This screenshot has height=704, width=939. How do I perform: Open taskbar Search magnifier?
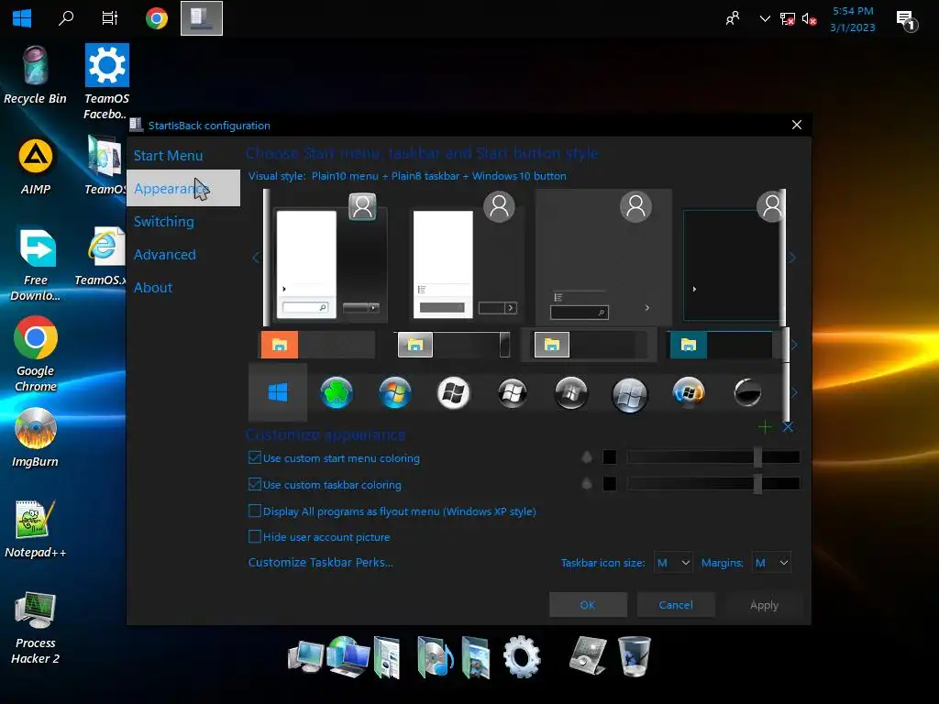coord(66,18)
